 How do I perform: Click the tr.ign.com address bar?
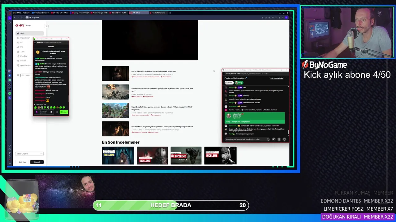coord(36,18)
